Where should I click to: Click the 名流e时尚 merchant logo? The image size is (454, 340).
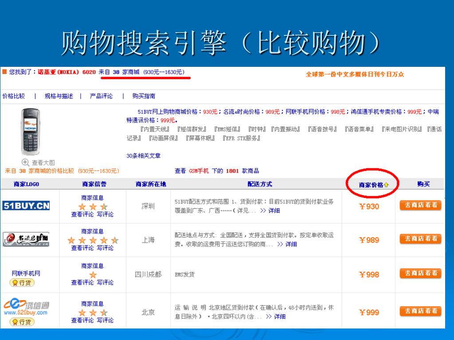coord(26,240)
